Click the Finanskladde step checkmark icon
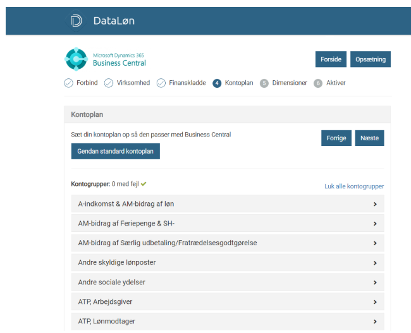This screenshot has height=333, width=411. [161, 83]
